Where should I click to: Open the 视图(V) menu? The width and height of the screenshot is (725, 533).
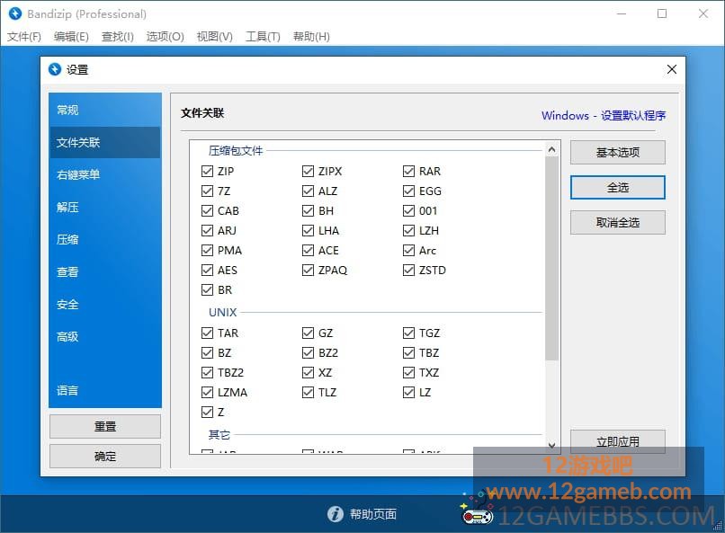point(215,37)
